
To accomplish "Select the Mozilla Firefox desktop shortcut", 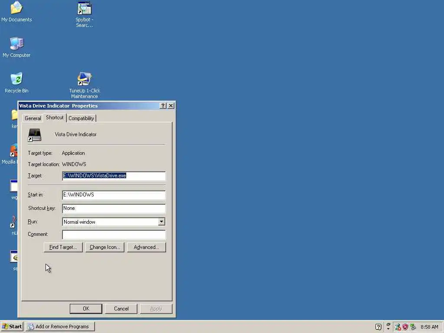I will 10,154.
